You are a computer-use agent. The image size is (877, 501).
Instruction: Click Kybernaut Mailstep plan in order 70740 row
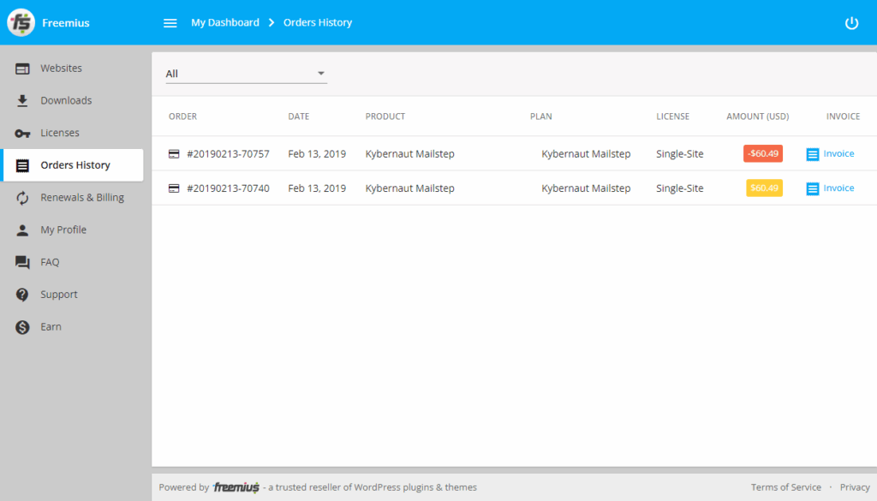[586, 188]
